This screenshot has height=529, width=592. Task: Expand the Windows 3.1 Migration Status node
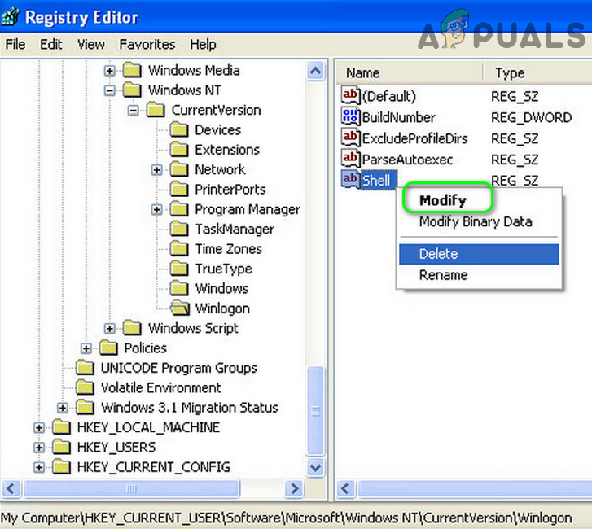point(63,408)
